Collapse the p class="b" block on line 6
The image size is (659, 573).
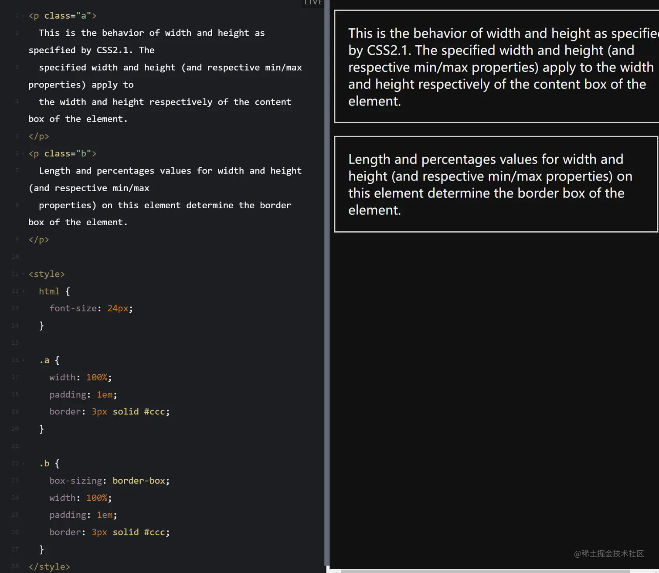coord(23,154)
